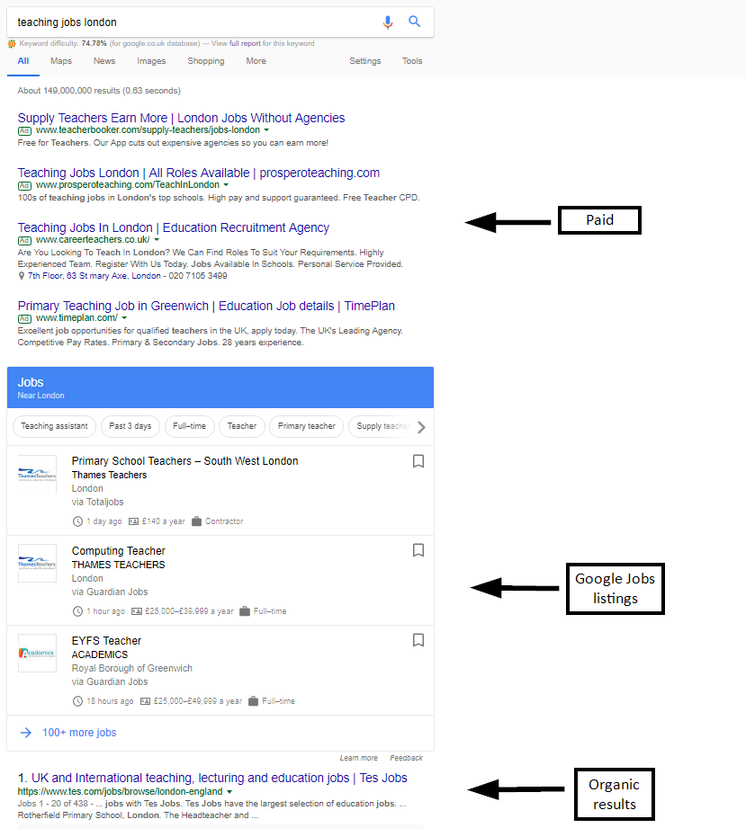Open search Settings
The height and width of the screenshot is (837, 746).
point(365,61)
